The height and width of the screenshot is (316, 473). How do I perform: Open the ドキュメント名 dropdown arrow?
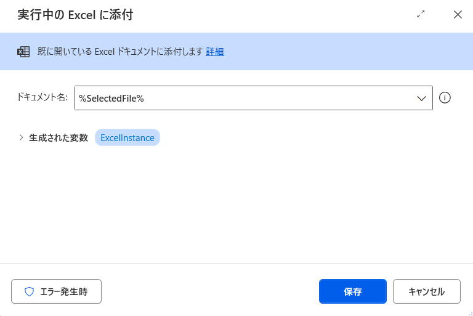click(x=421, y=98)
